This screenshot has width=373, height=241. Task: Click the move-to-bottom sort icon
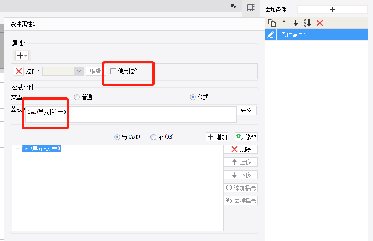click(x=307, y=23)
